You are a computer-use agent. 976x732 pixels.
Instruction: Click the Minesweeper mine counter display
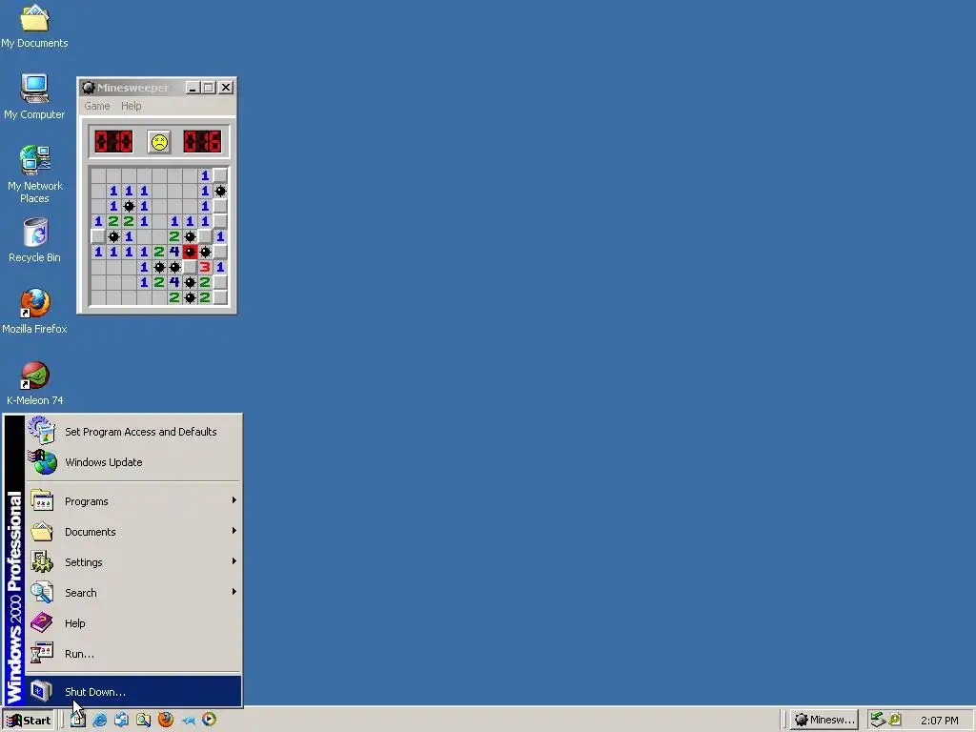tap(113, 142)
